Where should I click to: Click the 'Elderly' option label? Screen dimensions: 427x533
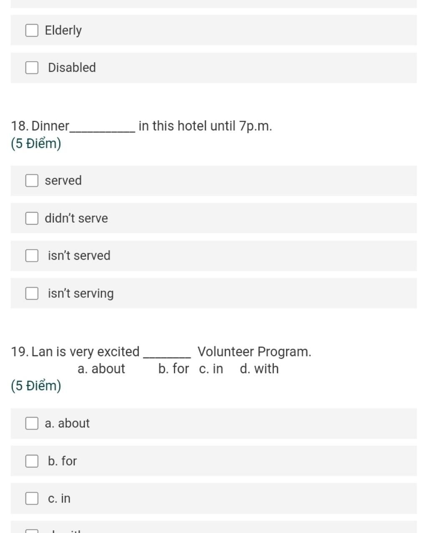(63, 30)
